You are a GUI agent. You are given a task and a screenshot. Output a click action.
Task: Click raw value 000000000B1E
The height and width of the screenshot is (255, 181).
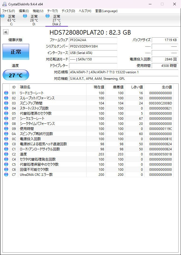tap(160, 139)
